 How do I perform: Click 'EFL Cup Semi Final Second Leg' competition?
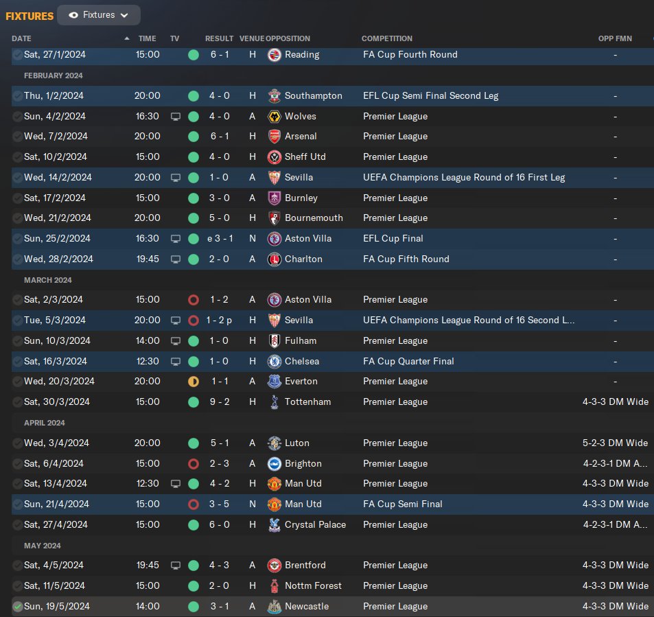click(x=430, y=96)
